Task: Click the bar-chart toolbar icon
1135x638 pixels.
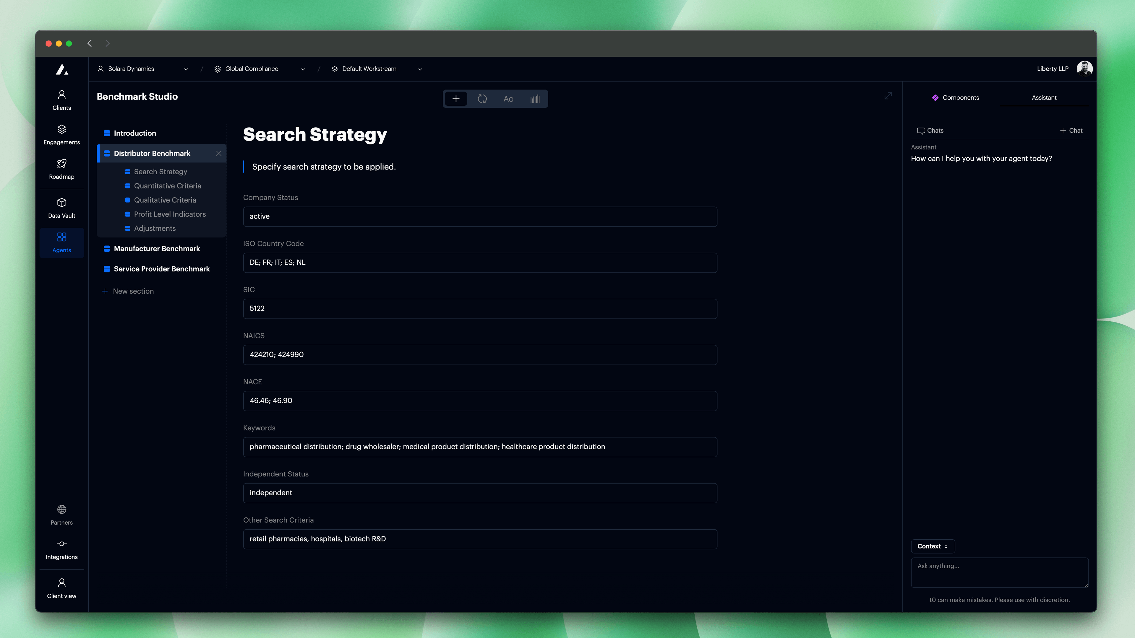Action: point(535,99)
